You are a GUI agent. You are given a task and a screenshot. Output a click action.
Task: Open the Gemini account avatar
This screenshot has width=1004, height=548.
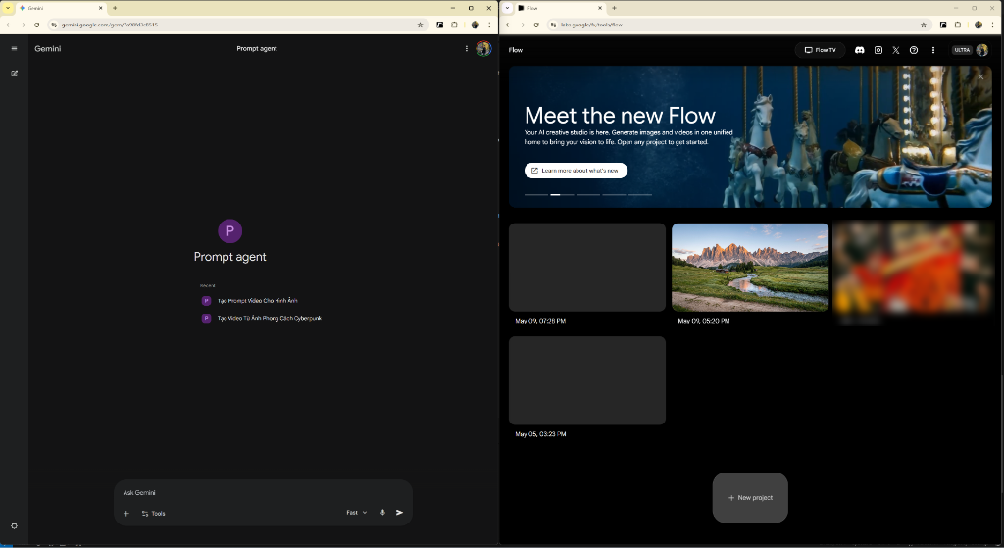[x=483, y=49]
